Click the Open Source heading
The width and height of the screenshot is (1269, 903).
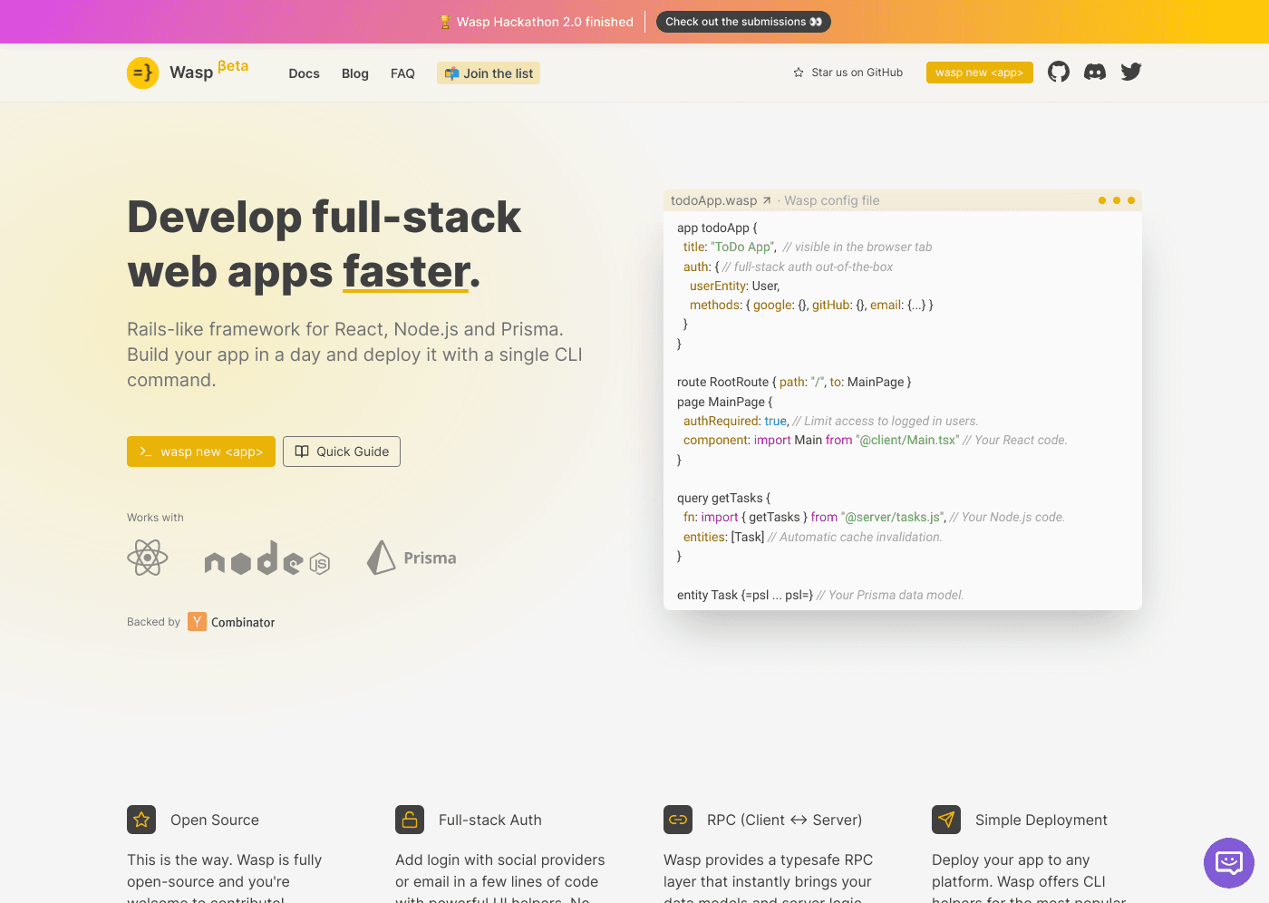click(215, 820)
